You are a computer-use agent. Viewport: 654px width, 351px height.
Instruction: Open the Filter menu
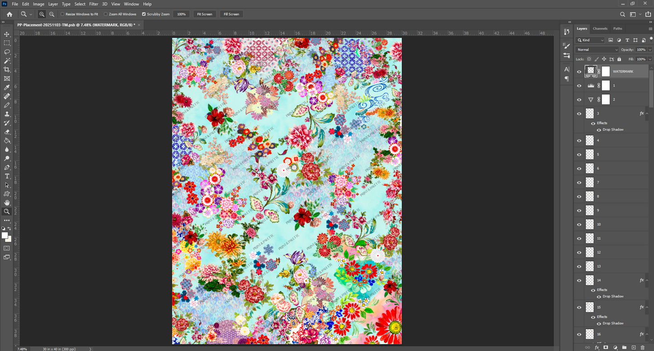94,4
